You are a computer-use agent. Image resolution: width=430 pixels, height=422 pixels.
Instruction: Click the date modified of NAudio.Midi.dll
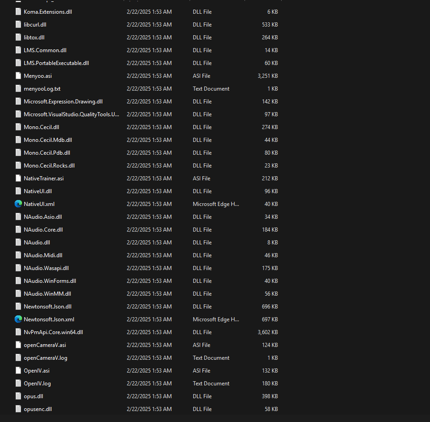pos(149,255)
